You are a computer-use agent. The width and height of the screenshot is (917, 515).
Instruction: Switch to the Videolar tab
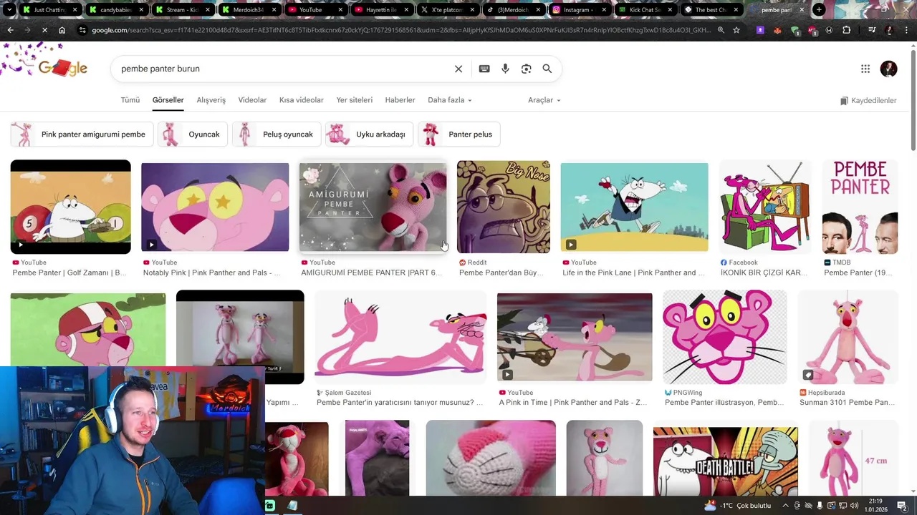tap(252, 100)
